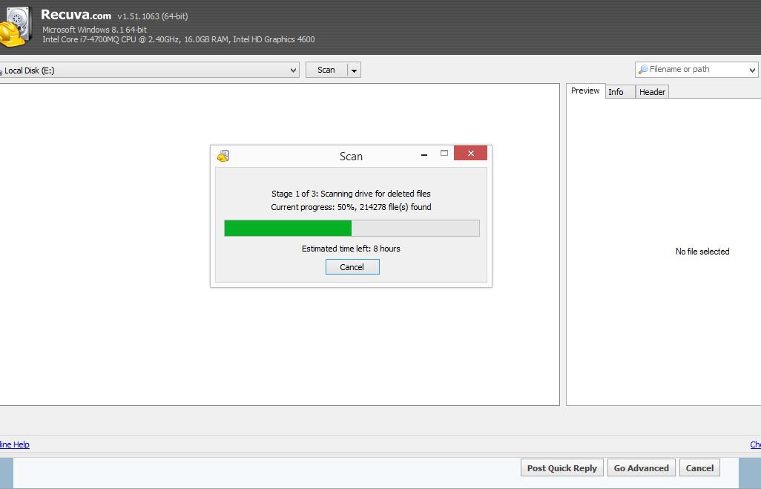761x489 pixels.
Task: Open the Local Disk (E:) drive dropdown
Action: 150,70
